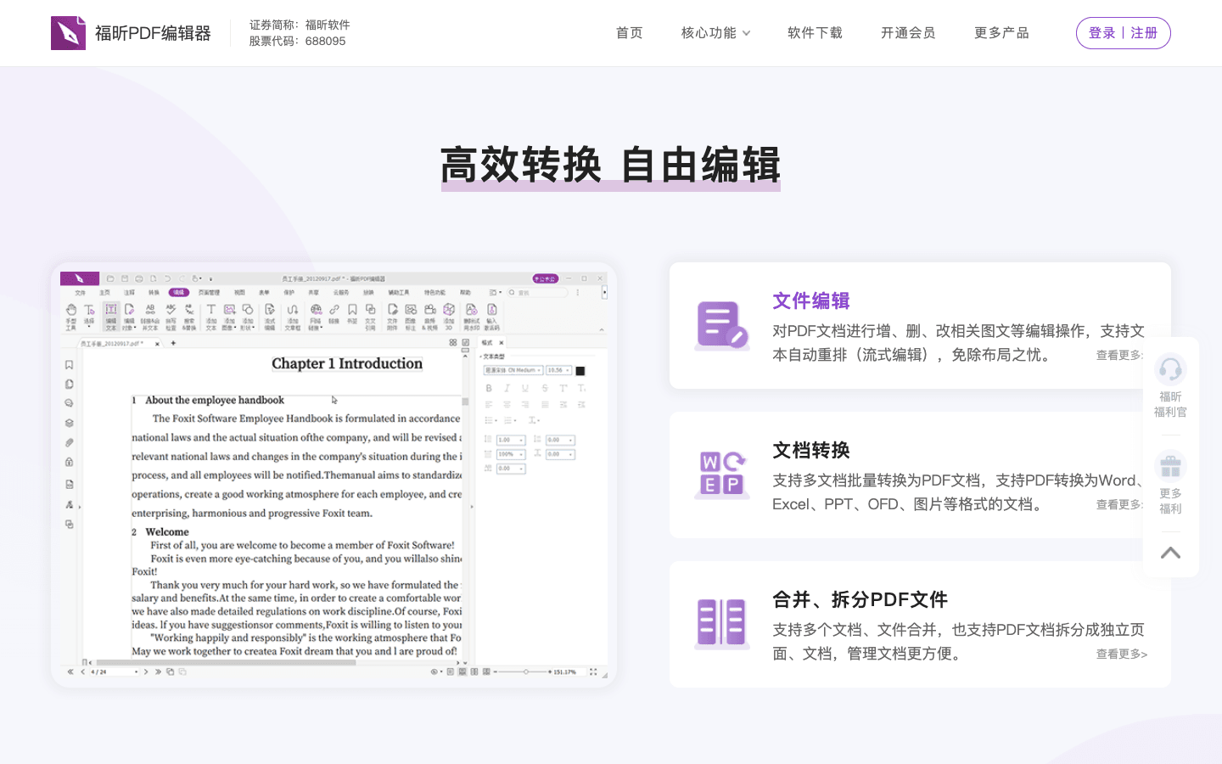
Task: Click the 福昕福利官 headset icon
Action: pos(1170,369)
